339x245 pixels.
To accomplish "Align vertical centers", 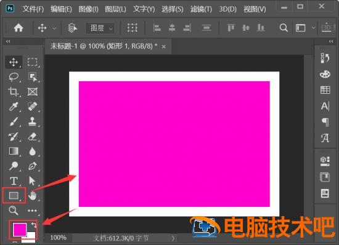I will pos(246,28).
